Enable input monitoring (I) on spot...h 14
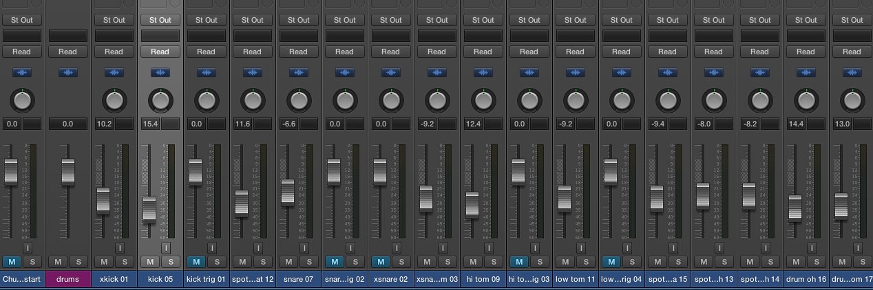 [x=766, y=247]
